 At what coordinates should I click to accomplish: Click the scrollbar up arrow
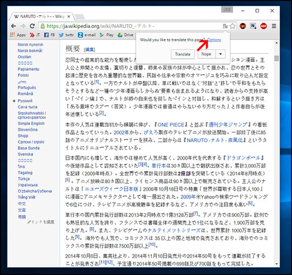coord(276,43)
